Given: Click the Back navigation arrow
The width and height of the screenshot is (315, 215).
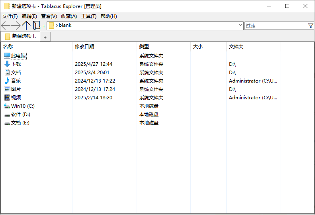Looking at the screenshot, I should (6, 26).
